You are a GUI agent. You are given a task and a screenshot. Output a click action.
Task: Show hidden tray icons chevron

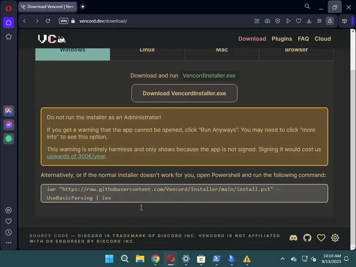point(283,259)
